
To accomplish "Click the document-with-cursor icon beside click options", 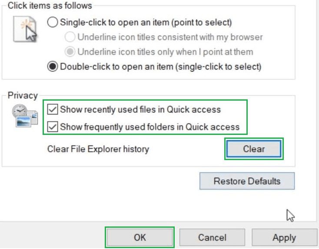I will [25, 29].
